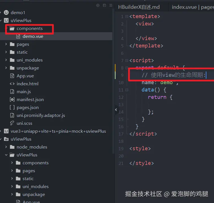
Task: Expand the nested static folder at the bottom
Action: point(12,178)
